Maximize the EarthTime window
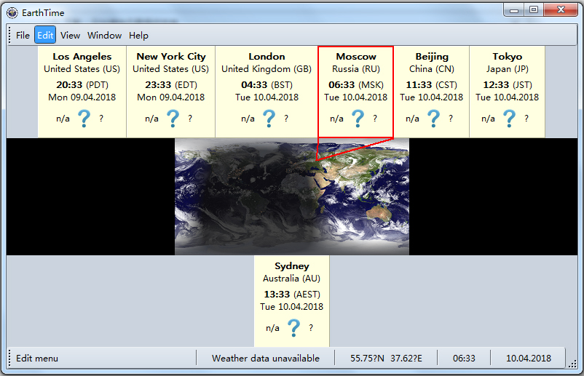The height and width of the screenshot is (376, 584). [534, 10]
